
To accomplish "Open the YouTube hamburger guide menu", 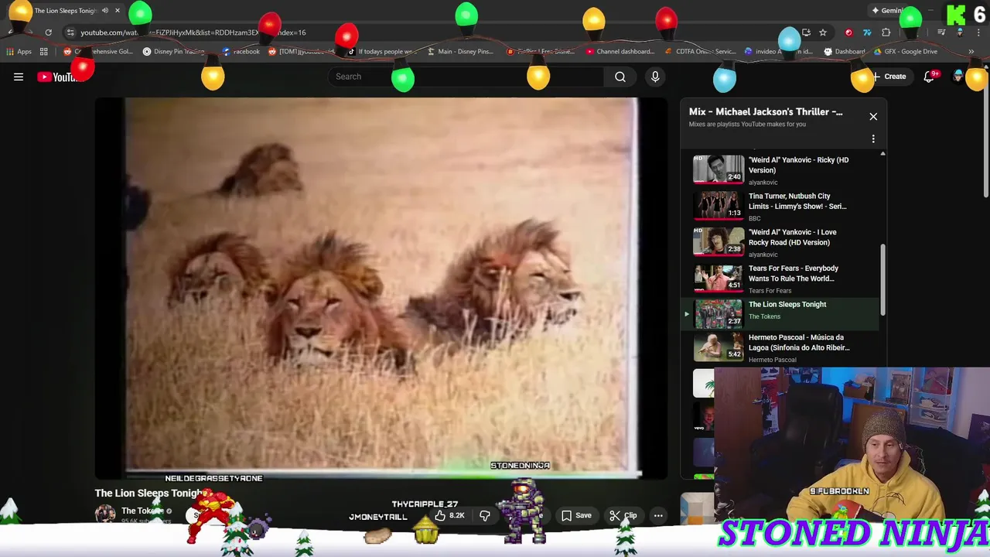I will (x=19, y=77).
